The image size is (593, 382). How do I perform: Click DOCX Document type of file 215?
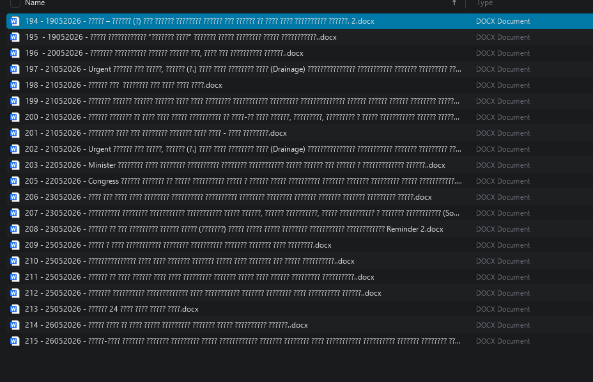point(503,341)
